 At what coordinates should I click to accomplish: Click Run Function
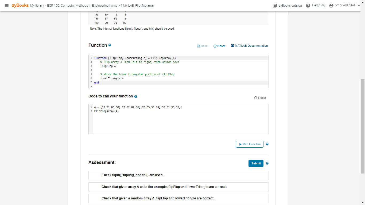pos(250,144)
